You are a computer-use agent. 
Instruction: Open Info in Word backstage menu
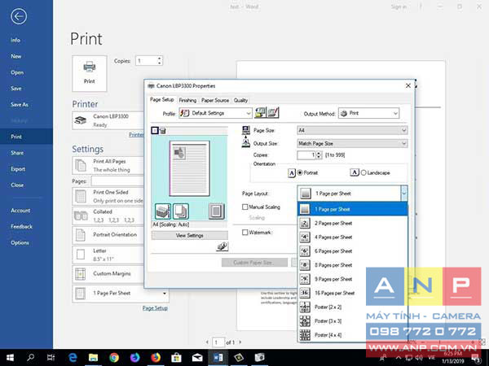[15, 40]
